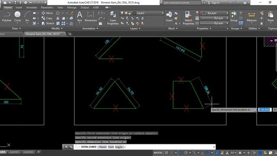The height and width of the screenshot is (156, 277).
Task: Expand the Block panel
Action: pos(173,28)
